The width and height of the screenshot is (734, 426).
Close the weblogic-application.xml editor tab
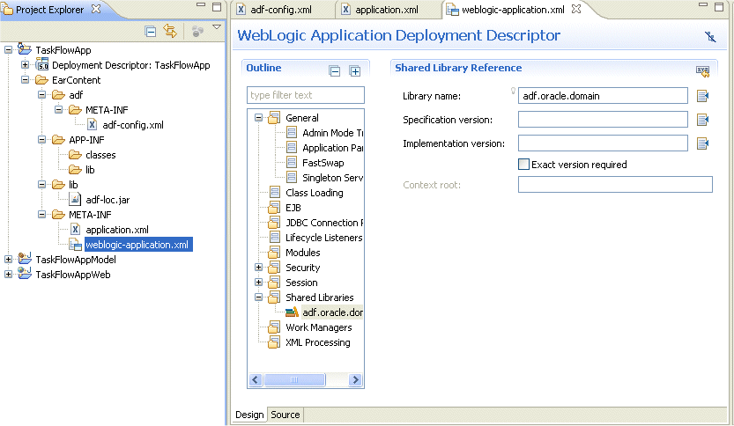pos(576,10)
